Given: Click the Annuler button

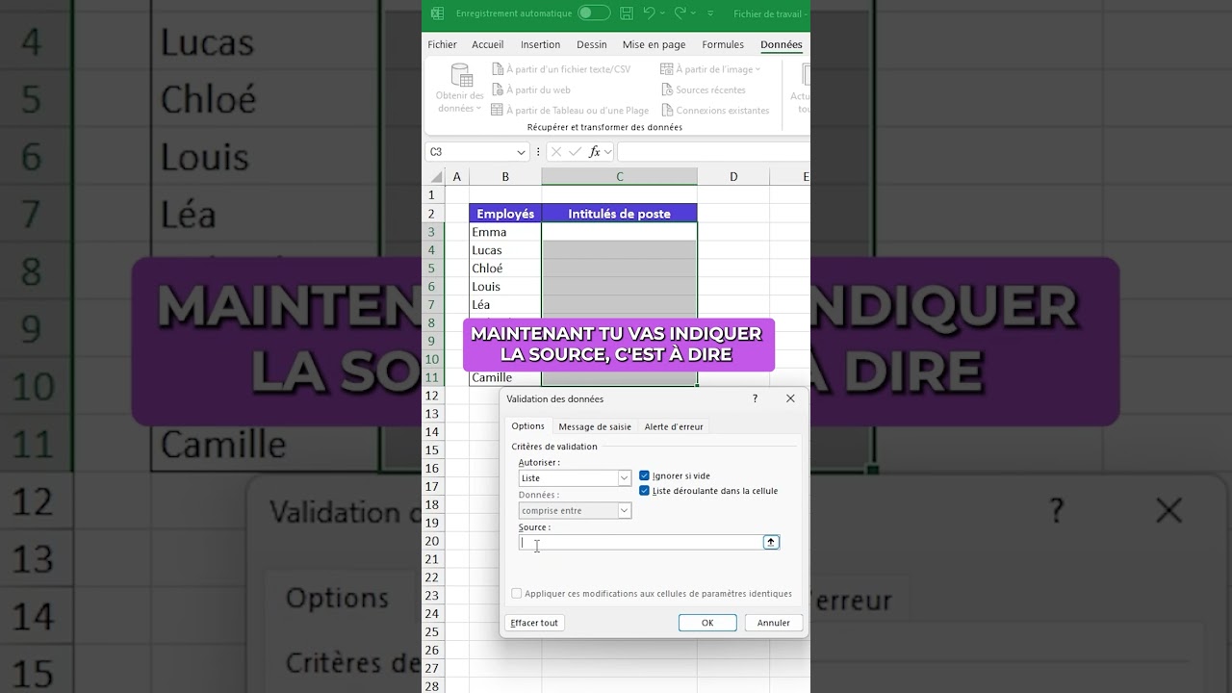Looking at the screenshot, I should click(774, 623).
